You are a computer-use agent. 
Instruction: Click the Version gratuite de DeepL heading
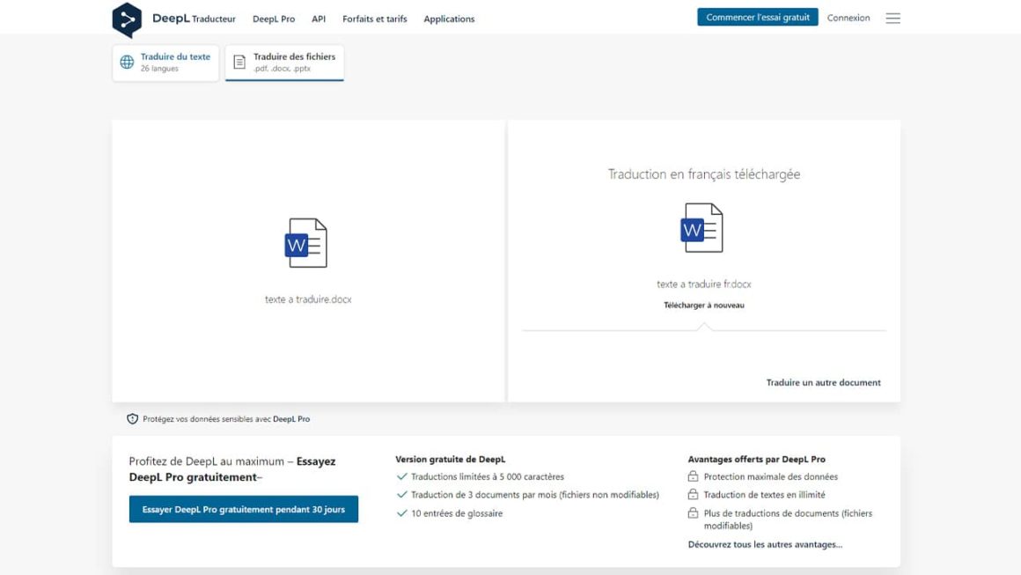(x=450, y=459)
